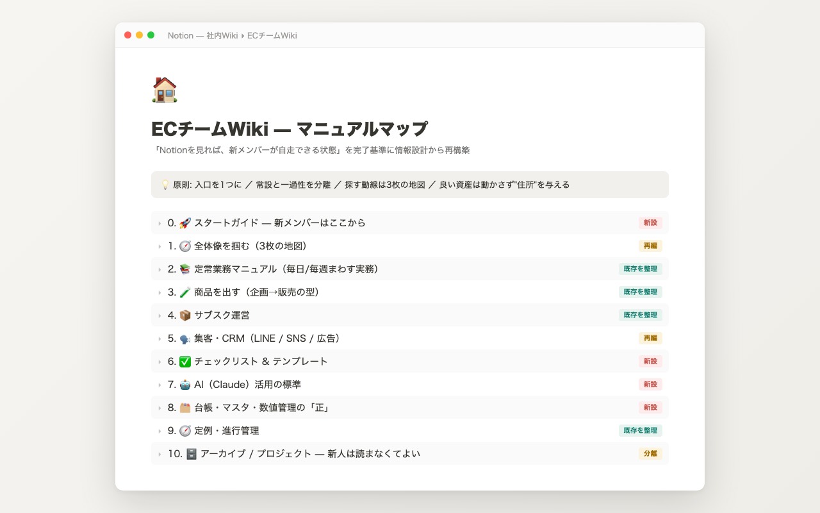Click the 再編 tag on 集客・CRM row

(650, 339)
